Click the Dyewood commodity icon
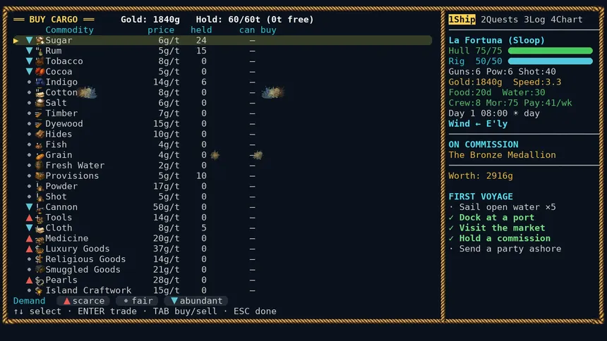This screenshot has height=341, width=607. [40, 124]
